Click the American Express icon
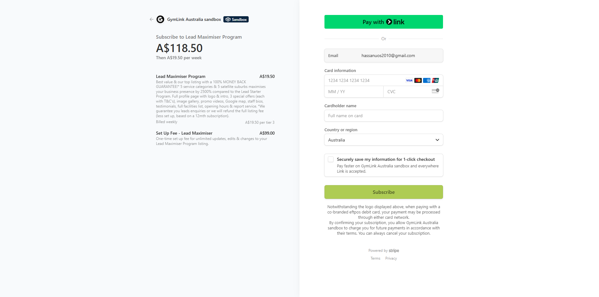The width and height of the screenshot is (599, 297). pyautogui.click(x=427, y=80)
